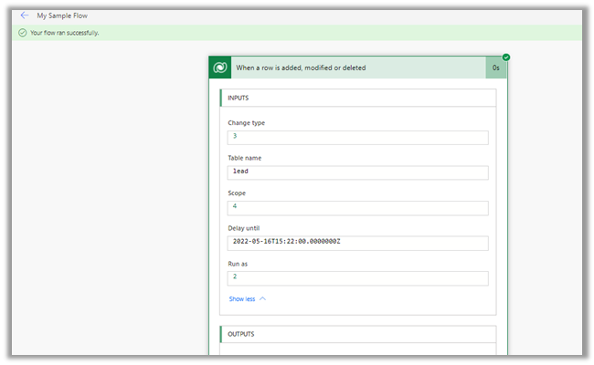Click the 'Your flow ran successfully' message
The image size is (594, 365).
coord(64,33)
